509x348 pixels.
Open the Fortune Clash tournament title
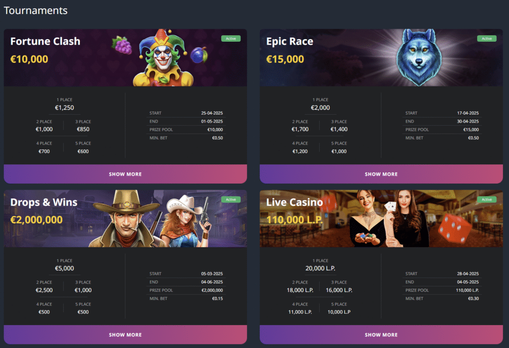click(x=45, y=41)
